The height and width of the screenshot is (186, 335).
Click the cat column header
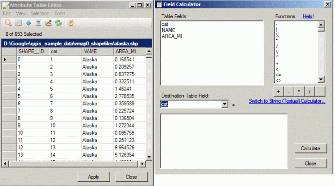pyautogui.click(x=65, y=51)
